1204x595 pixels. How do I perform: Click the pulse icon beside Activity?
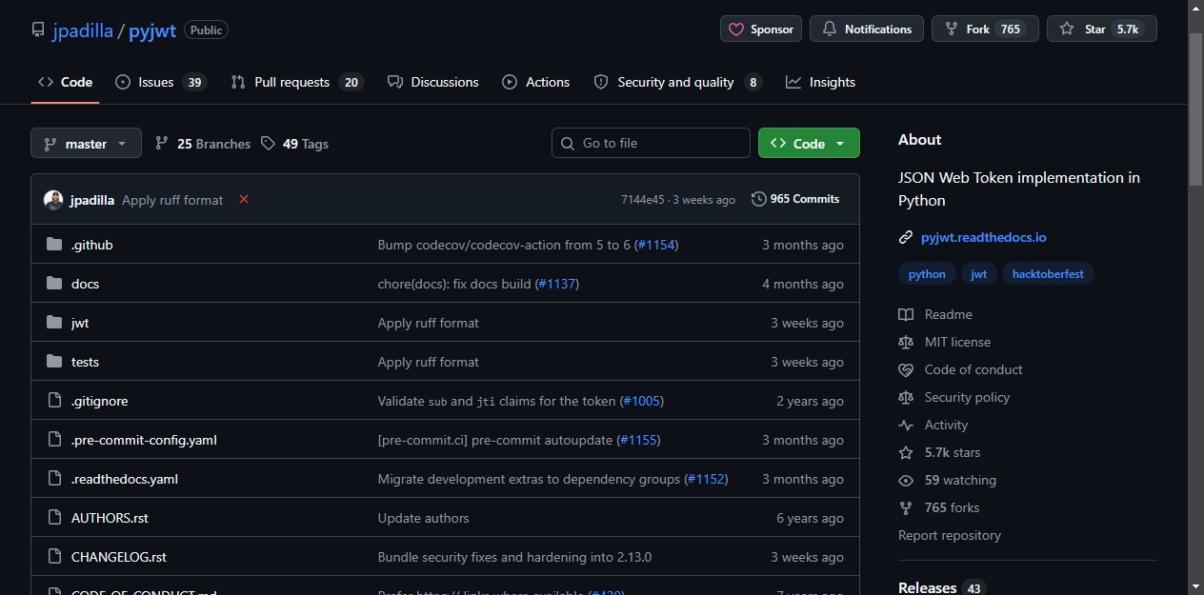pyautogui.click(x=906, y=425)
